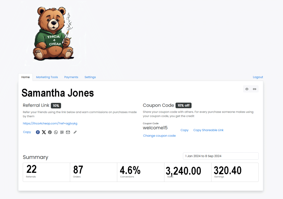This screenshot has width=283, height=199.
Task: Click the Coupon Code section heading
Action: 158,106
